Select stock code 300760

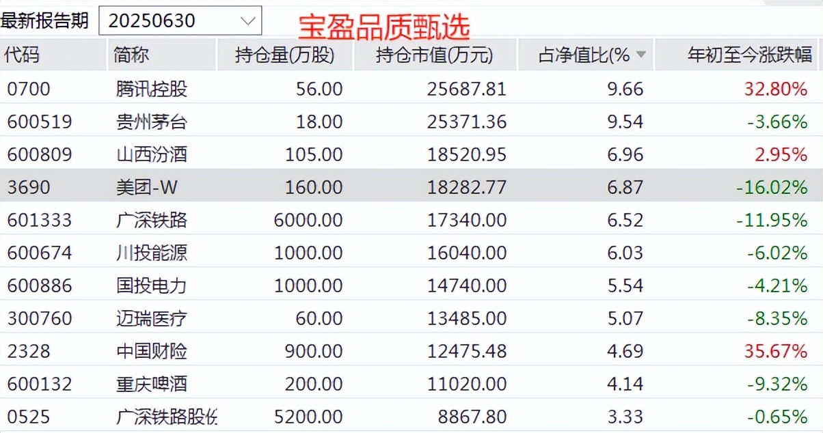(40, 318)
